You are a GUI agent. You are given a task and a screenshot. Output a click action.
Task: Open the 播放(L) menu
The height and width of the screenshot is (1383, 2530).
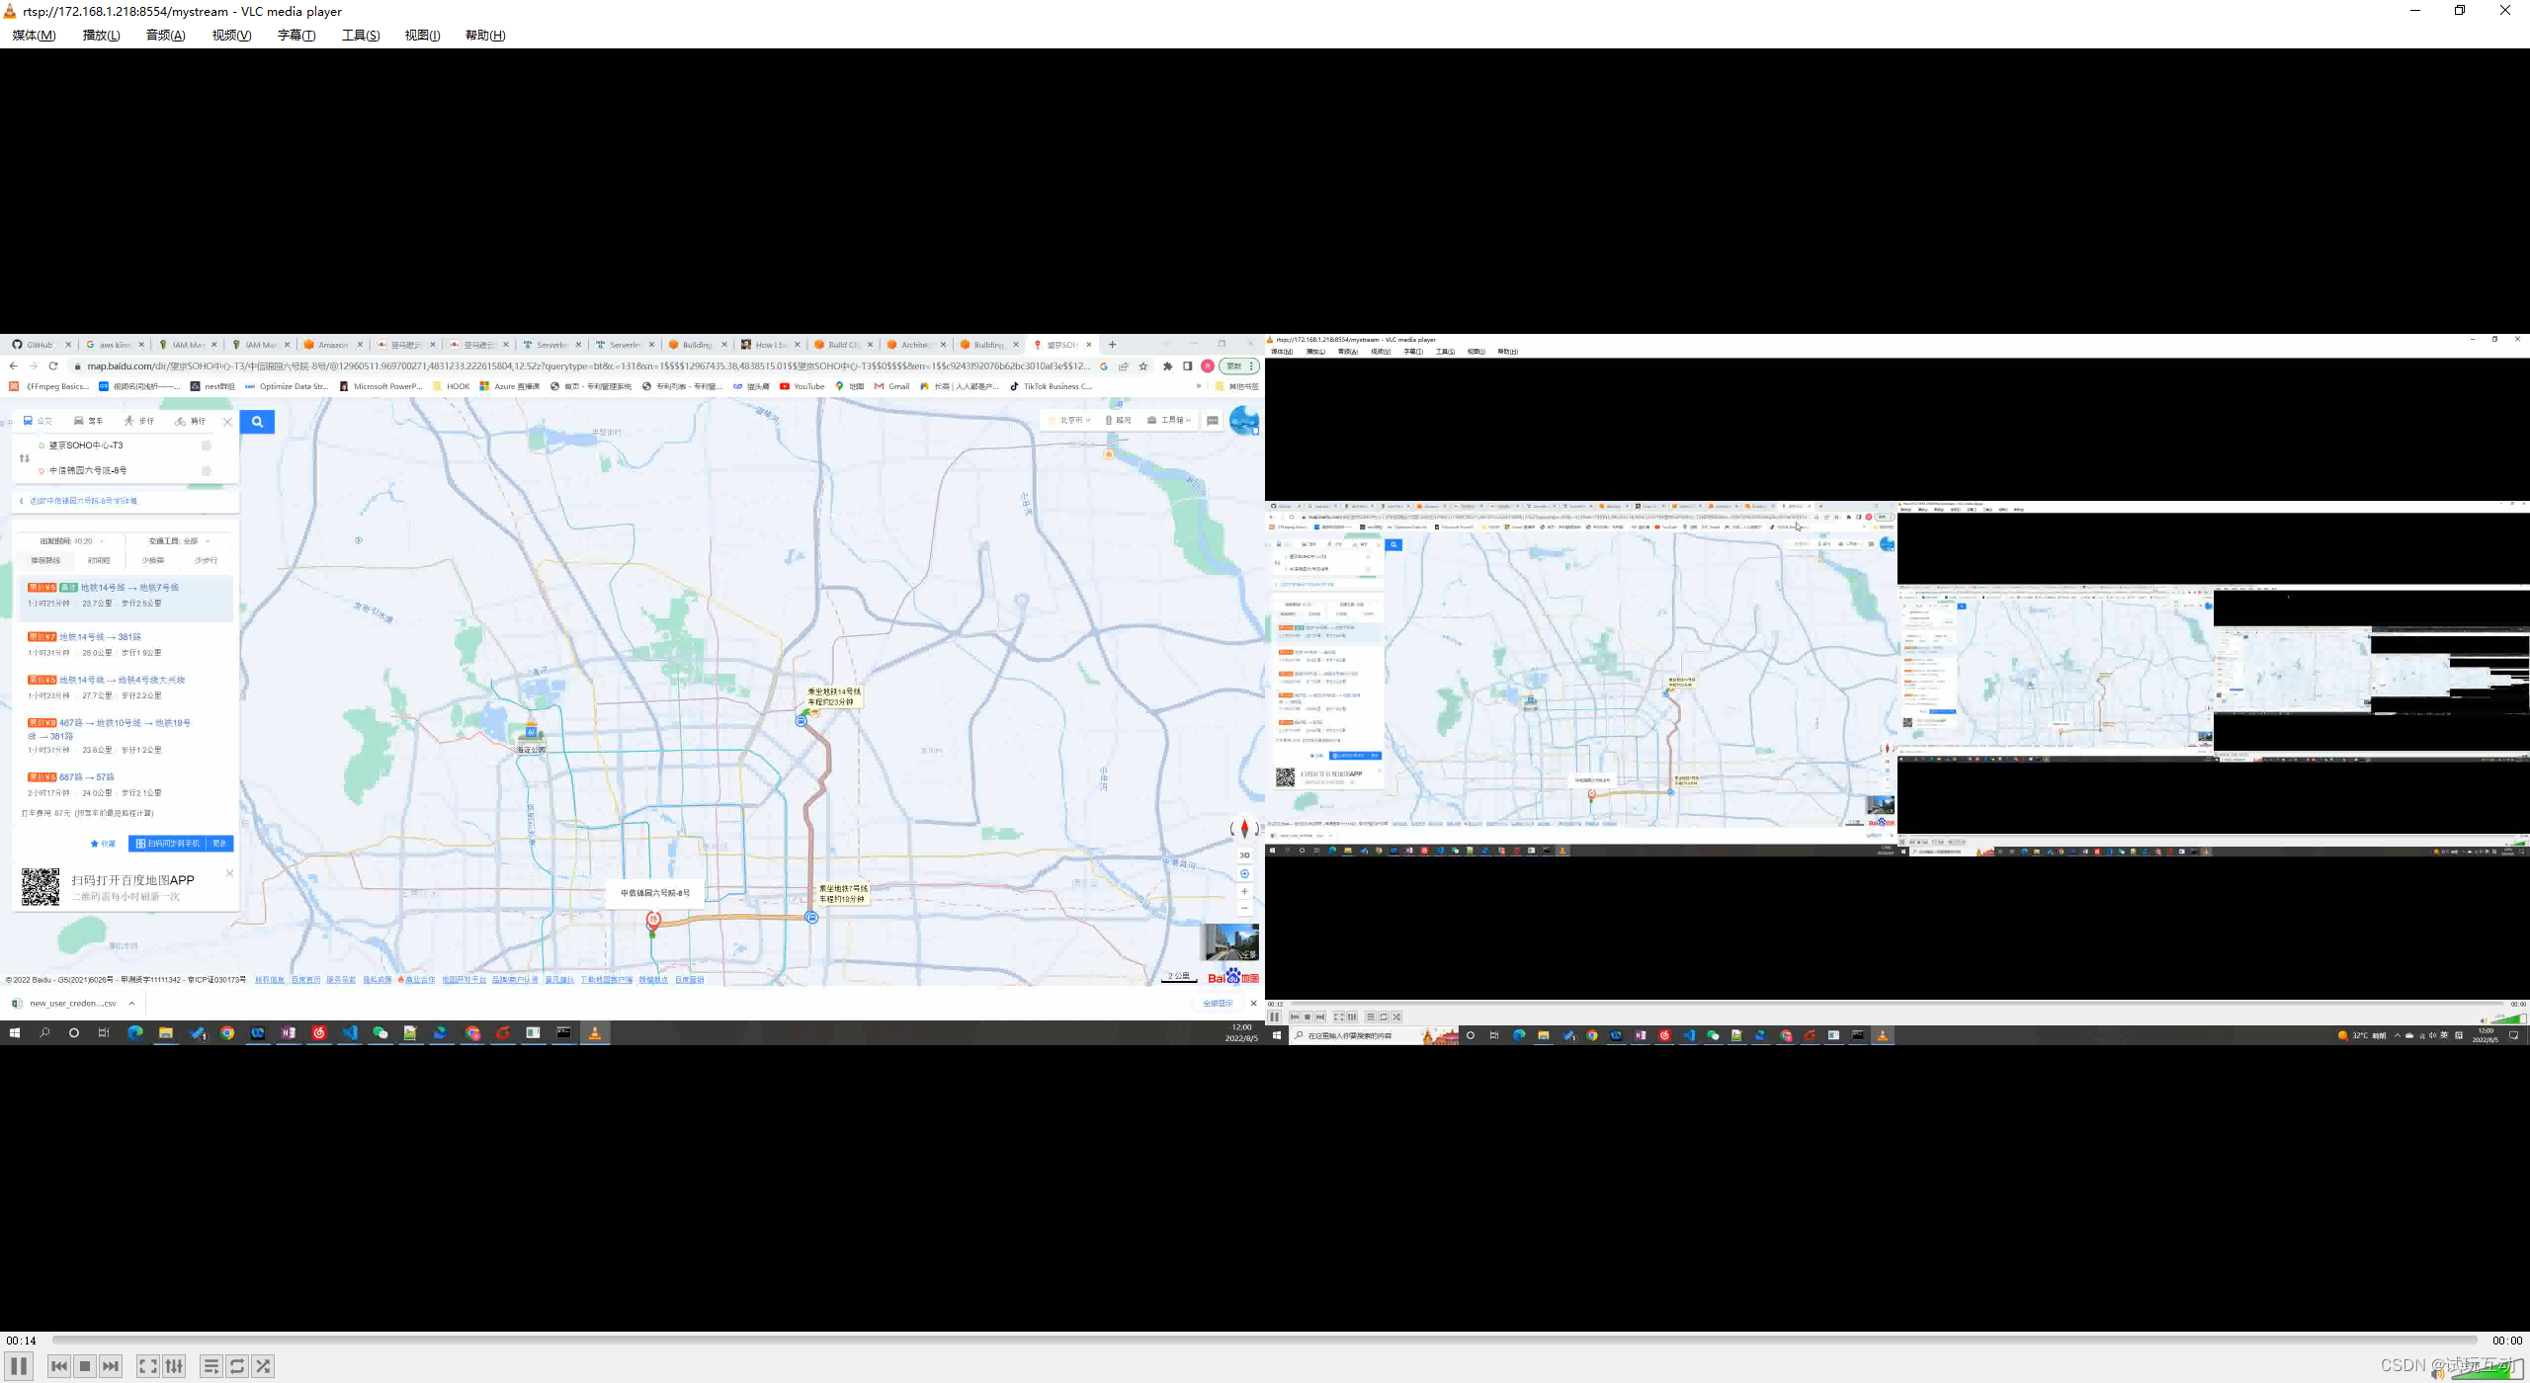tap(101, 36)
